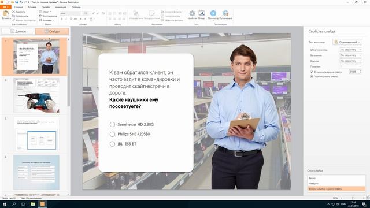Open the Branching (Ветвление) dropdown

pyautogui.click(x=351, y=55)
